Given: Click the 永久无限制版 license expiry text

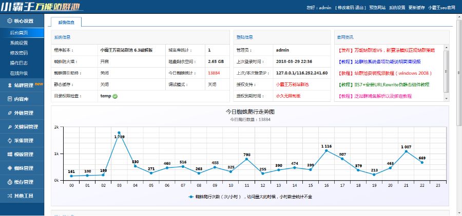Looking at the screenshot, I should tap(288, 96).
